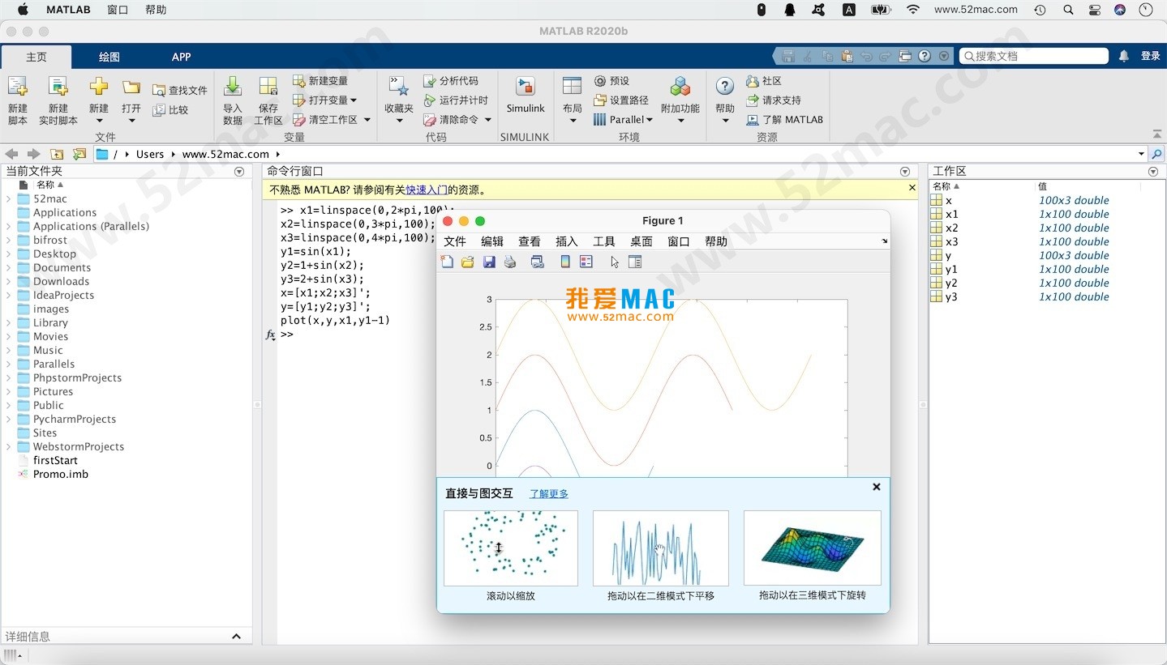
Task: Close the 直接与图交互 popup
Action: point(876,487)
